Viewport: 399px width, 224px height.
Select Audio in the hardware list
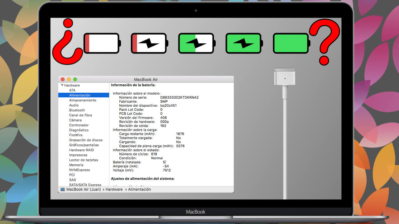74,105
